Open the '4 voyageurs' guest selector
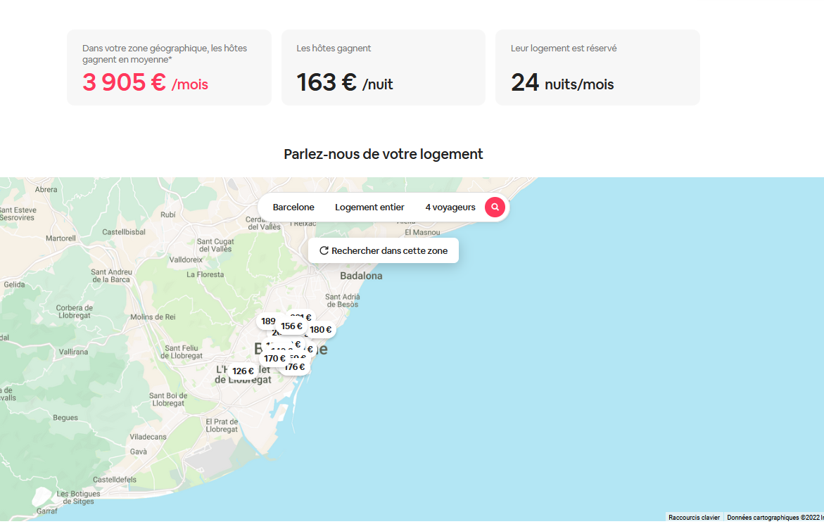The height and width of the screenshot is (524, 824). click(450, 207)
